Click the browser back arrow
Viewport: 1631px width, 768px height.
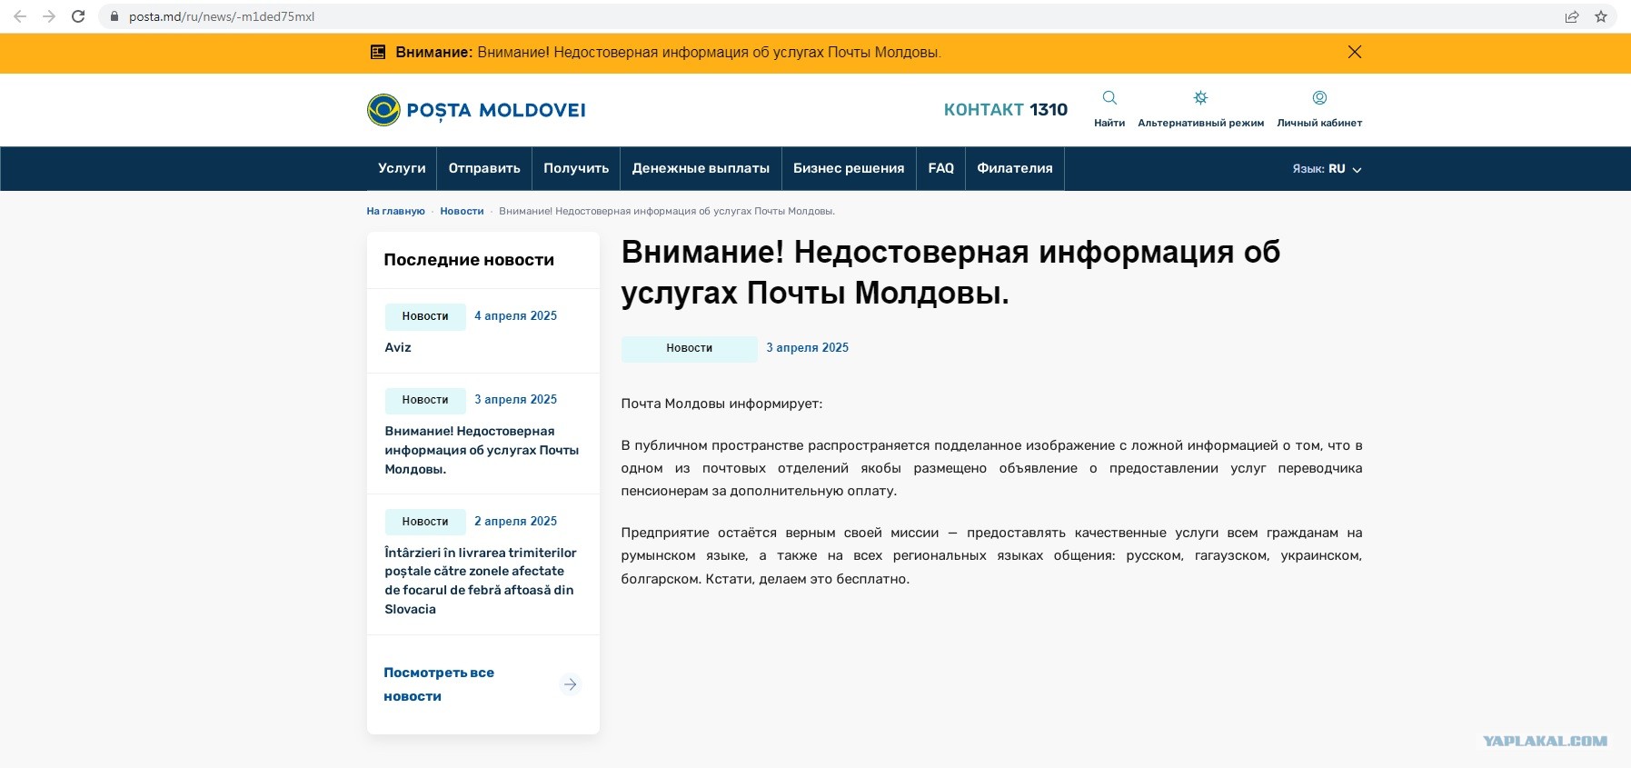tap(20, 16)
